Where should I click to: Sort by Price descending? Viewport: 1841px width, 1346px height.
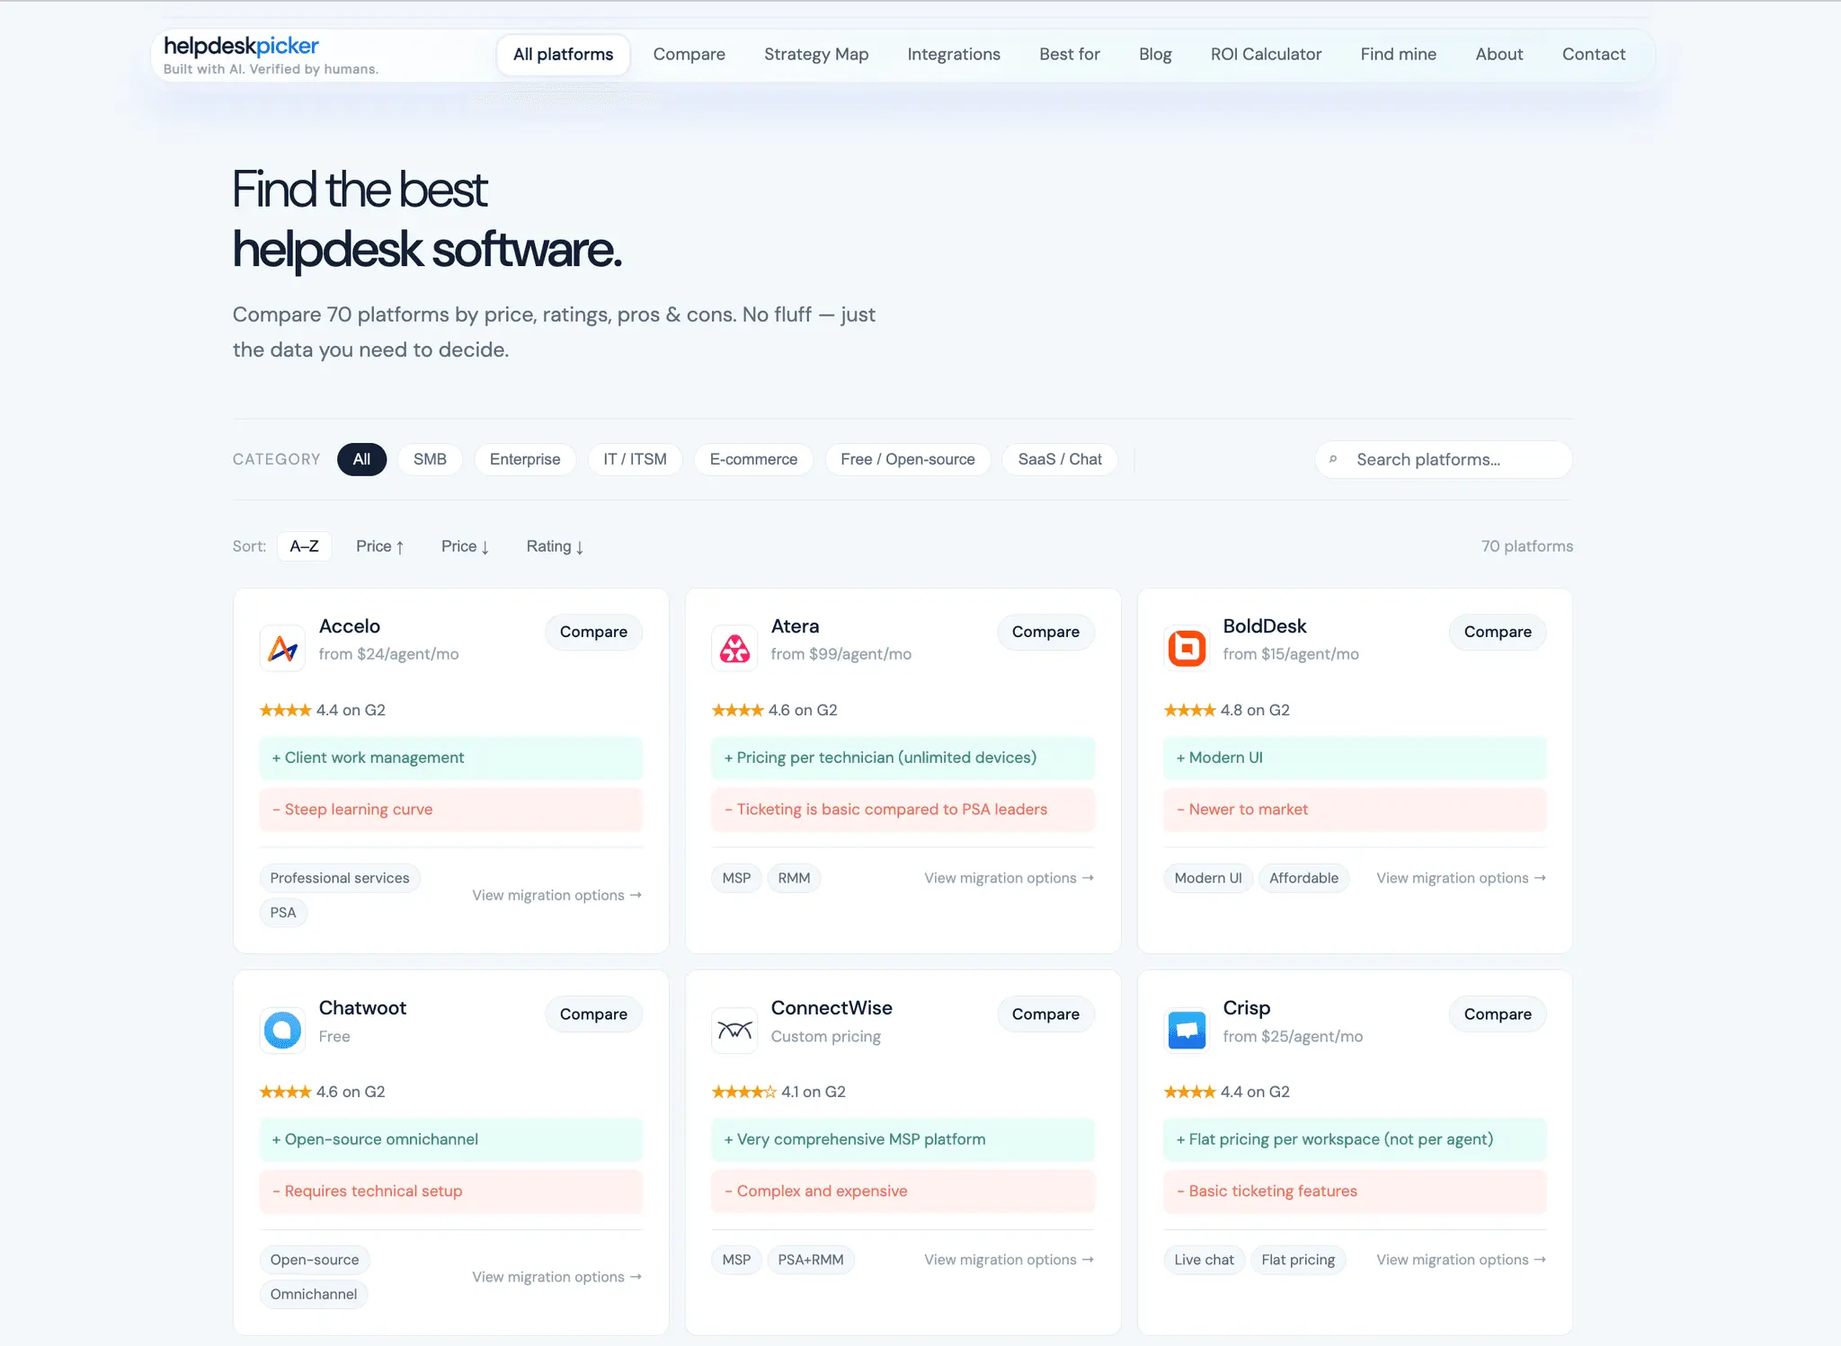(x=465, y=546)
